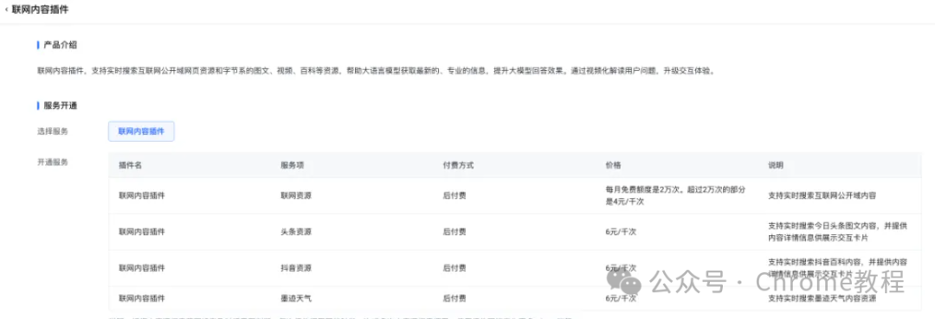Select the 头条资源 service item cell

[x=296, y=232]
